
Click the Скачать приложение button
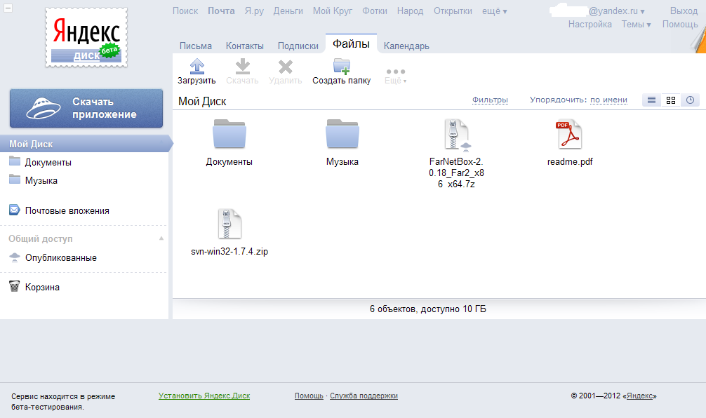(x=86, y=108)
